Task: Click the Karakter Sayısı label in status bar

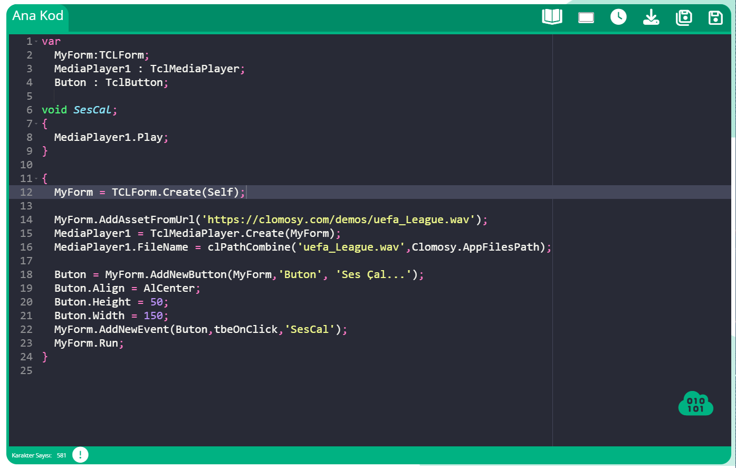Action: (x=32, y=455)
